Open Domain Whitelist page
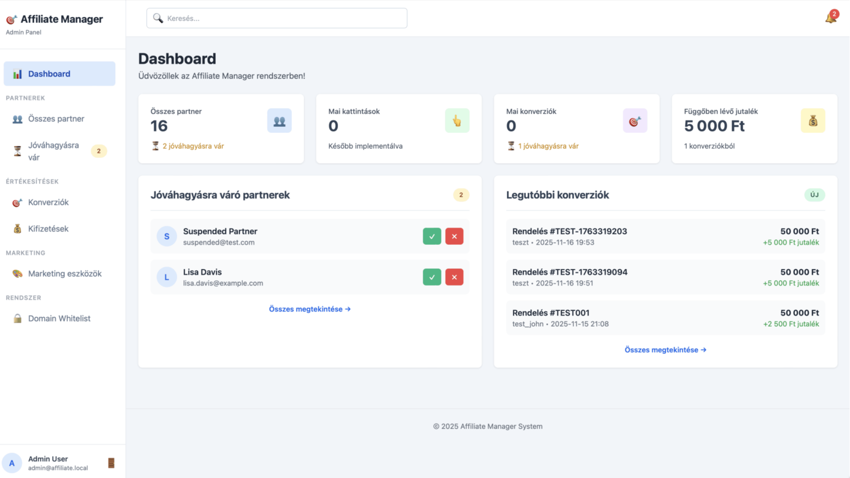 [59, 319]
